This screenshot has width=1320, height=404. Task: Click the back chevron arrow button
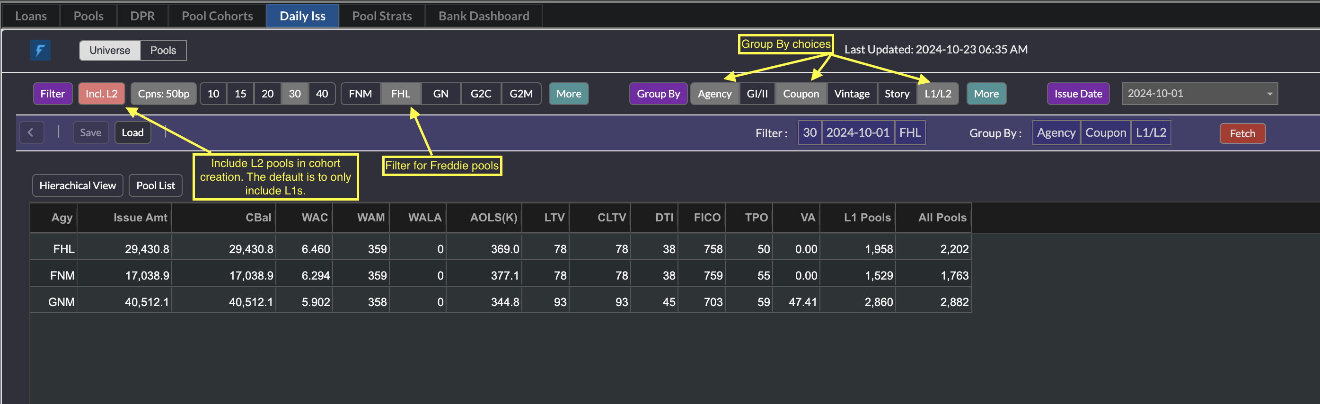(x=31, y=133)
